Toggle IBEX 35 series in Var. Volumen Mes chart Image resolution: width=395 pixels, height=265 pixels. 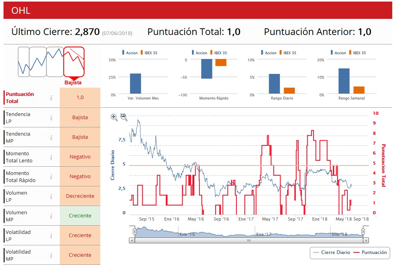[x=149, y=53]
